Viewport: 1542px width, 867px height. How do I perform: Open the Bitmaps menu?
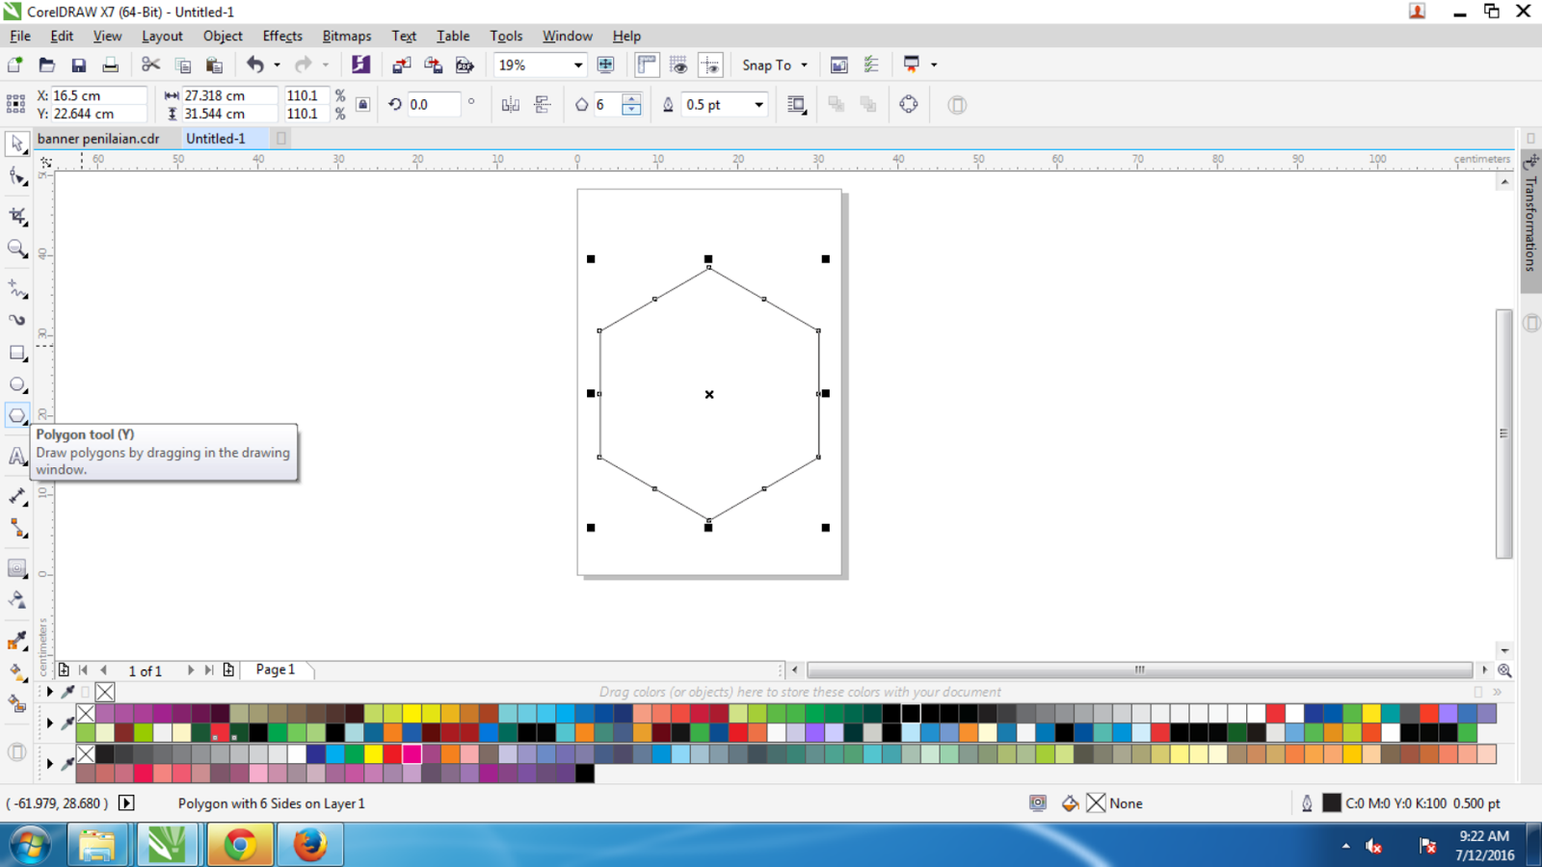[x=346, y=36]
